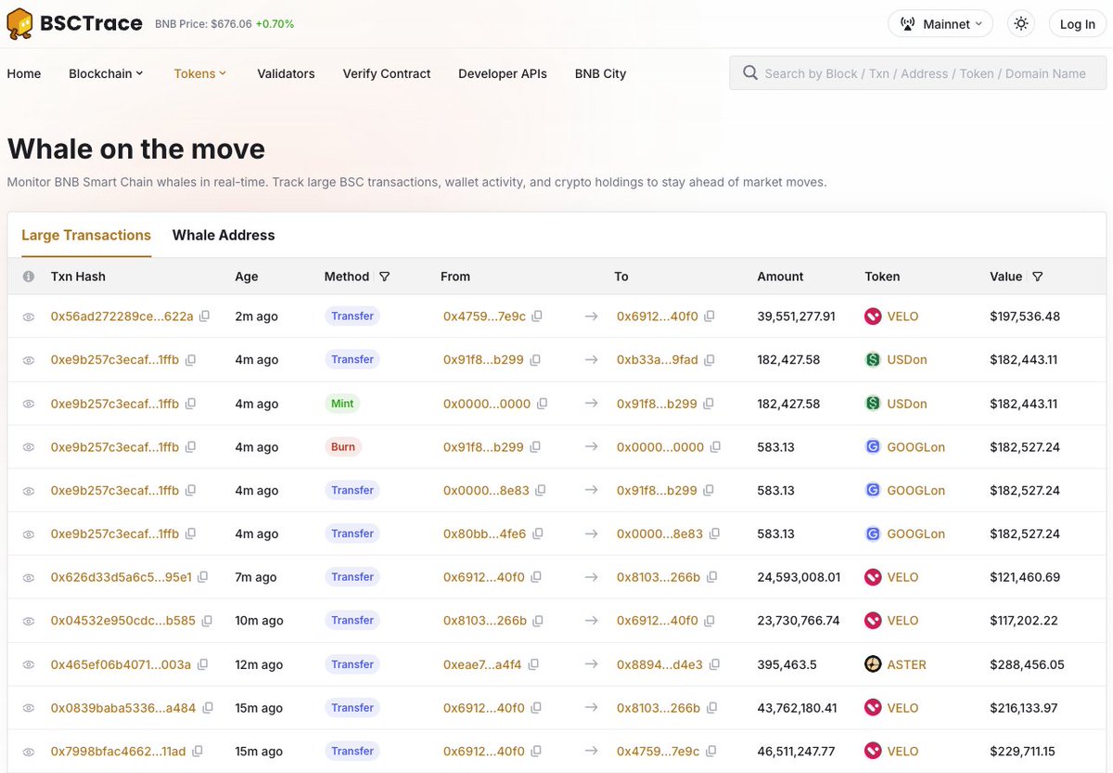Screen dimensions: 1113x773
Task: Click the VELO token icon in the 2m ago row
Action: 873,316
